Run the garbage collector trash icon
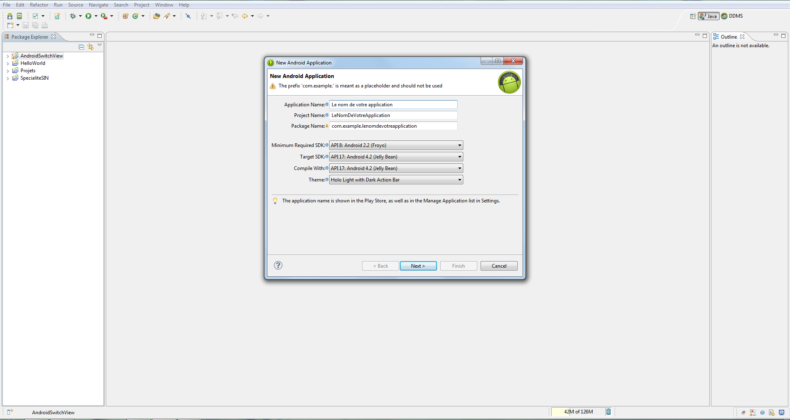Image resolution: width=790 pixels, height=420 pixels. pos(609,411)
